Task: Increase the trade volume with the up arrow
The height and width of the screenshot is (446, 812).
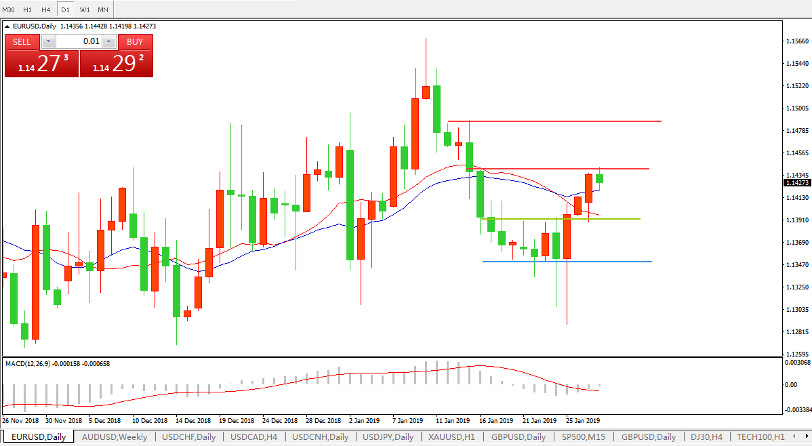Action: 109,41
